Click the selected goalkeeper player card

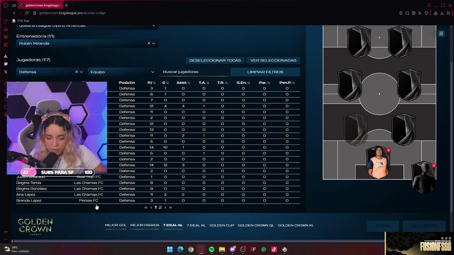378,163
